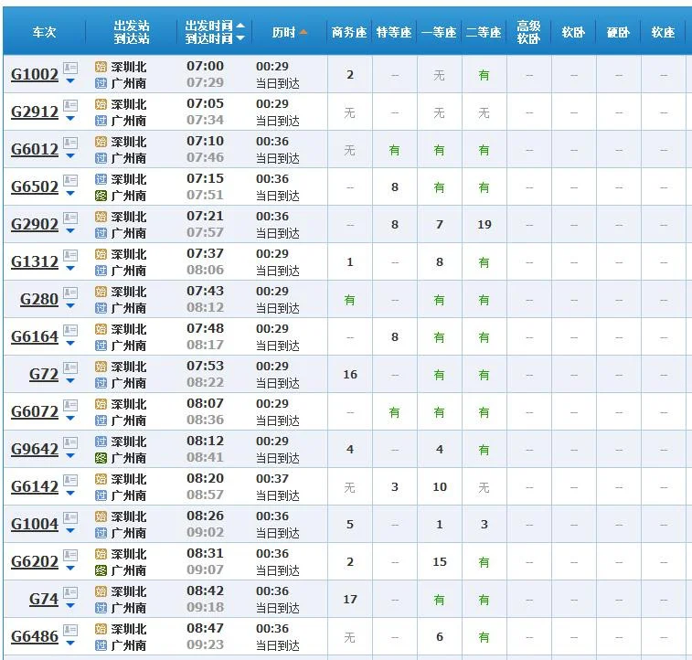
Task: Click the 一等座 column header
Action: pos(439,32)
